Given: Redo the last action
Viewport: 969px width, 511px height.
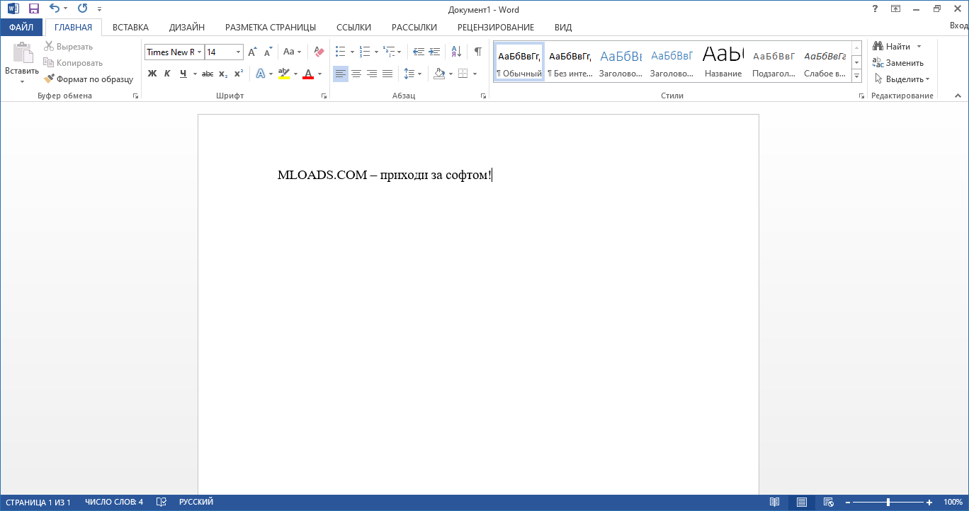Looking at the screenshot, I should [x=82, y=9].
